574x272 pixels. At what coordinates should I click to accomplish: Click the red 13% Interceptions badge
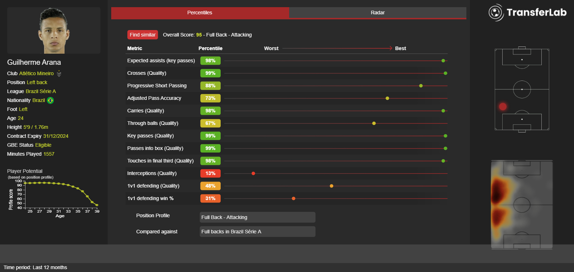click(x=210, y=174)
